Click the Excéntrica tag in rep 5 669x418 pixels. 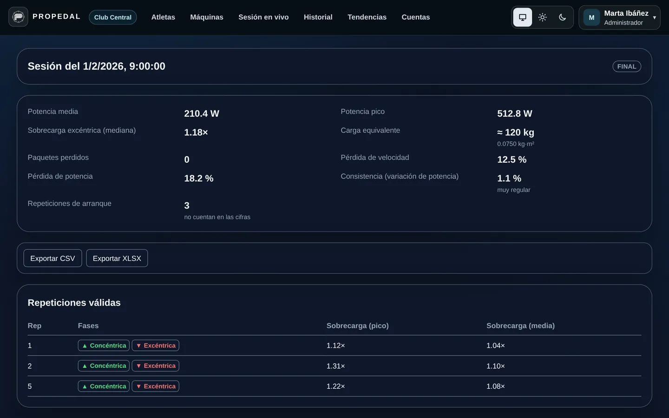[156, 386]
